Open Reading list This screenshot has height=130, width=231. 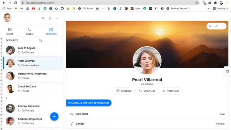(221, 9)
